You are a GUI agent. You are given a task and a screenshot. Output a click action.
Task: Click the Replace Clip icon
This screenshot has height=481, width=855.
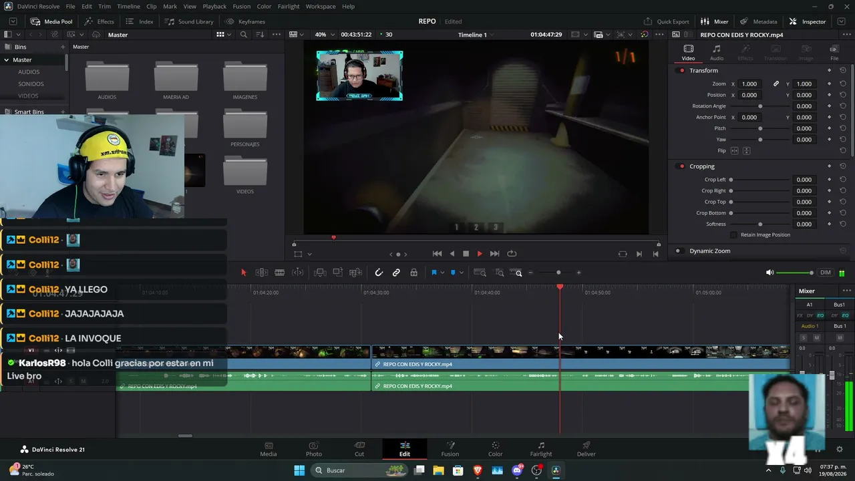coord(356,273)
